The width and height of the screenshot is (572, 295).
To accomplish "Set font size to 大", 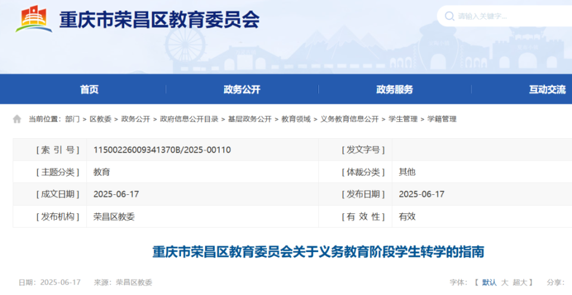I will (x=505, y=282).
